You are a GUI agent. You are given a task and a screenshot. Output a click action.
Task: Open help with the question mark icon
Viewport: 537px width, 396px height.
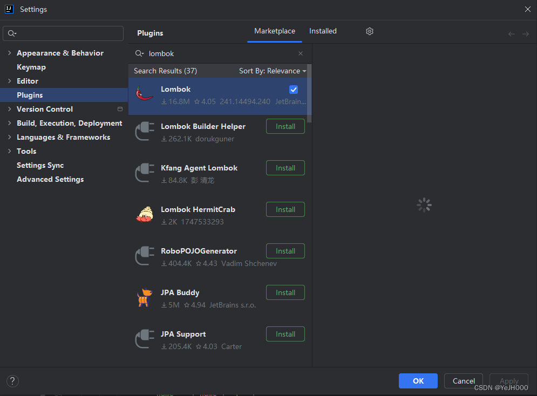(12, 381)
